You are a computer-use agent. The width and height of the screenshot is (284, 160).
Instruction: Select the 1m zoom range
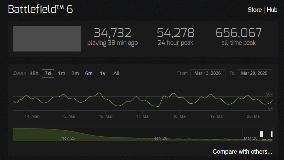62,73
